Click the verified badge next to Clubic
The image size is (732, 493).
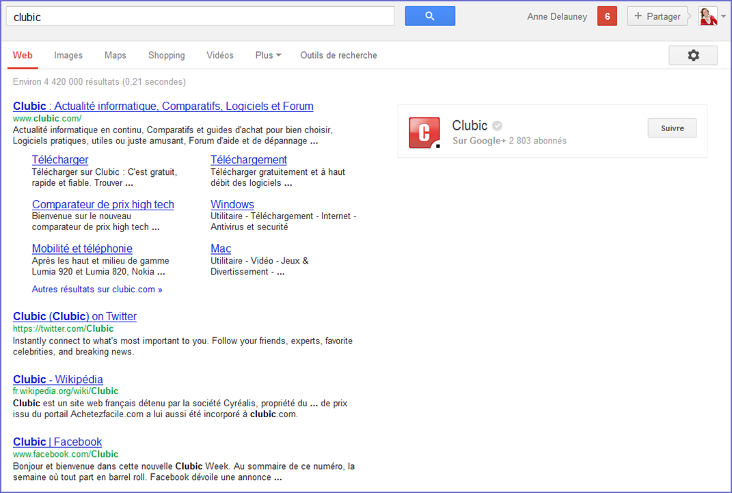point(497,126)
